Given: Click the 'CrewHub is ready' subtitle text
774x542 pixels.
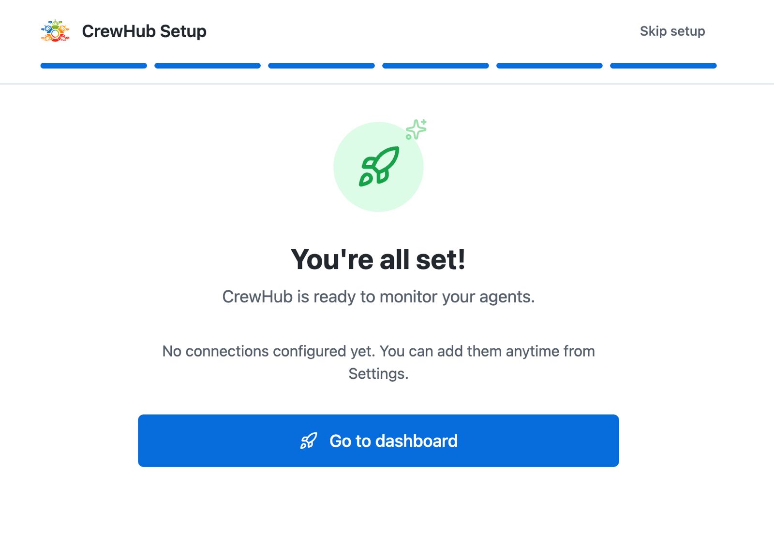Looking at the screenshot, I should point(379,297).
